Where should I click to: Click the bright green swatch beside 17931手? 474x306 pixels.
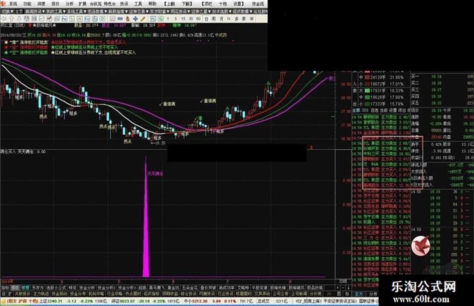point(367,90)
